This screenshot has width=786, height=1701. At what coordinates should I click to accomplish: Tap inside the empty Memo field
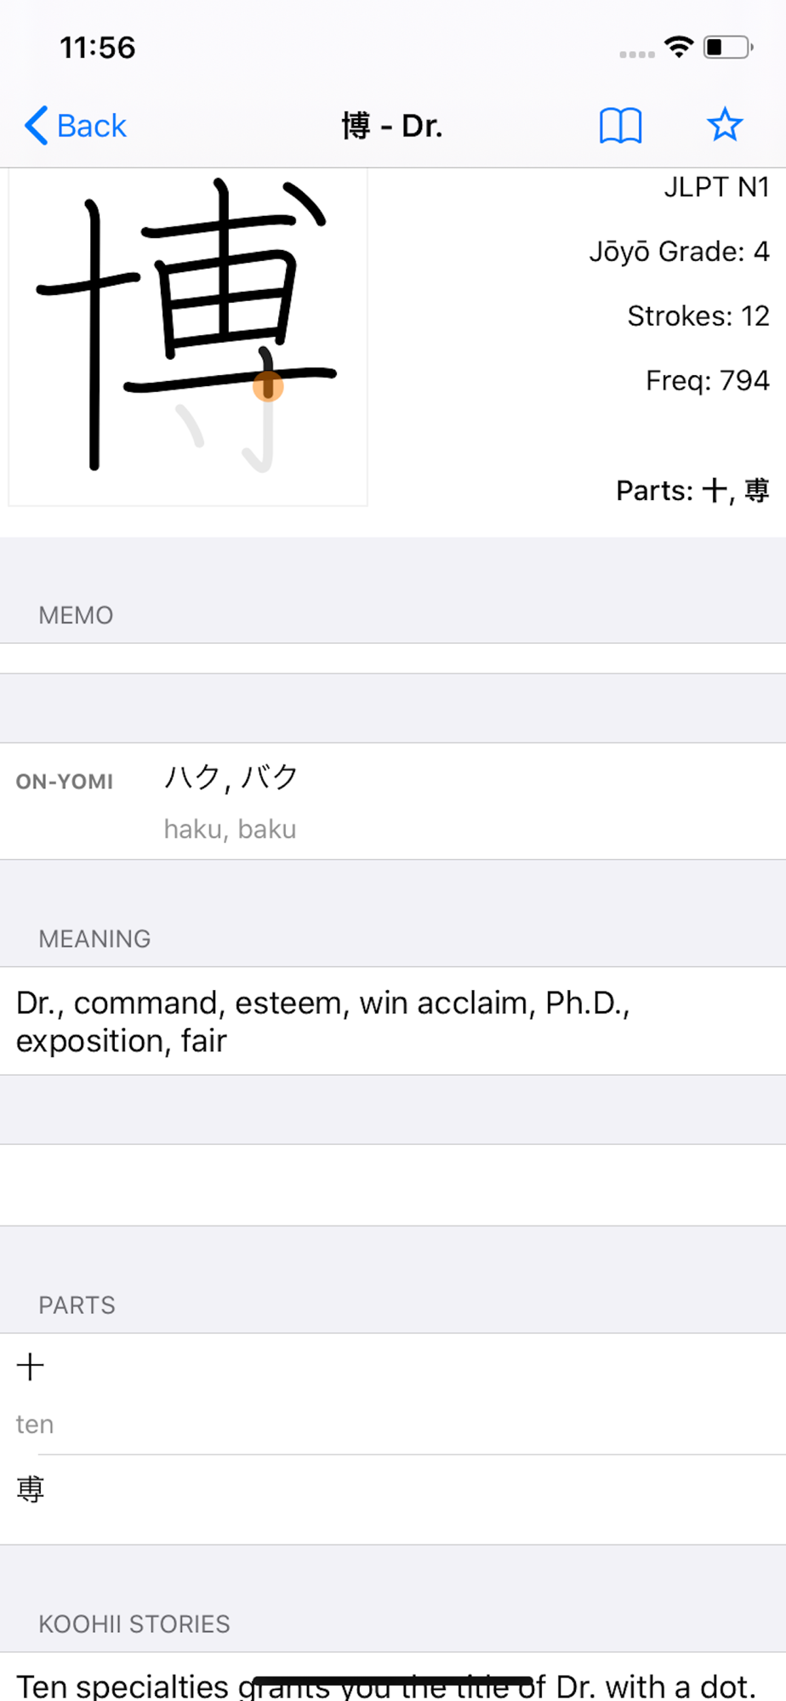coord(393,658)
